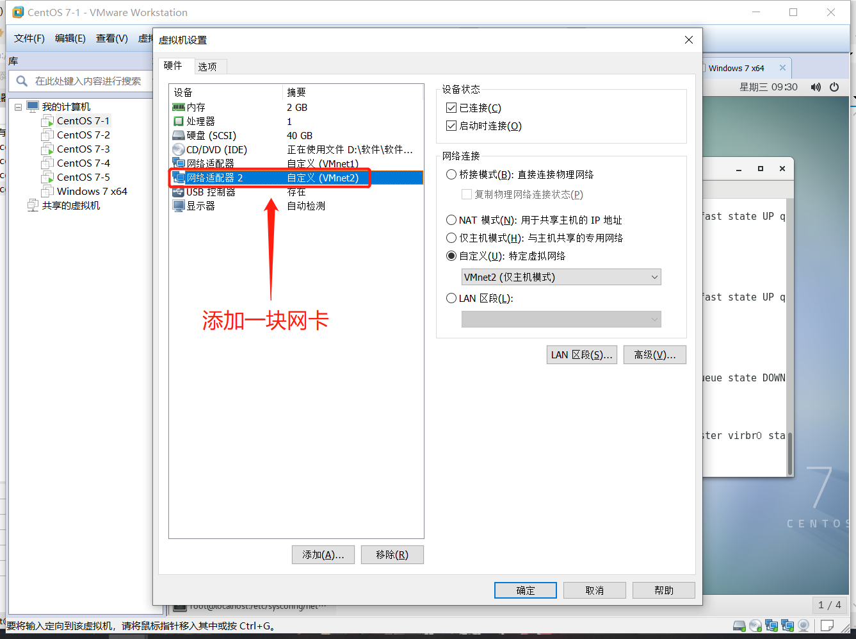The height and width of the screenshot is (639, 856).
Task: Click the hard disk status bar icon
Action: pos(739,626)
